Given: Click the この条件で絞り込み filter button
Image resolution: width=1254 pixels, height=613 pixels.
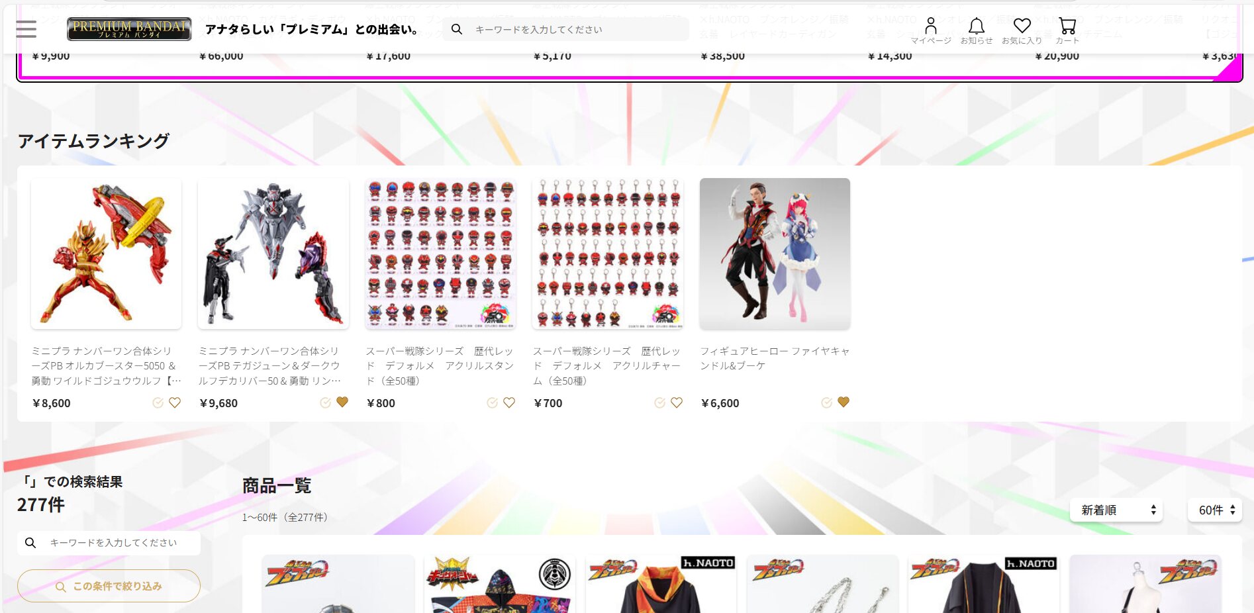Looking at the screenshot, I should click(109, 586).
